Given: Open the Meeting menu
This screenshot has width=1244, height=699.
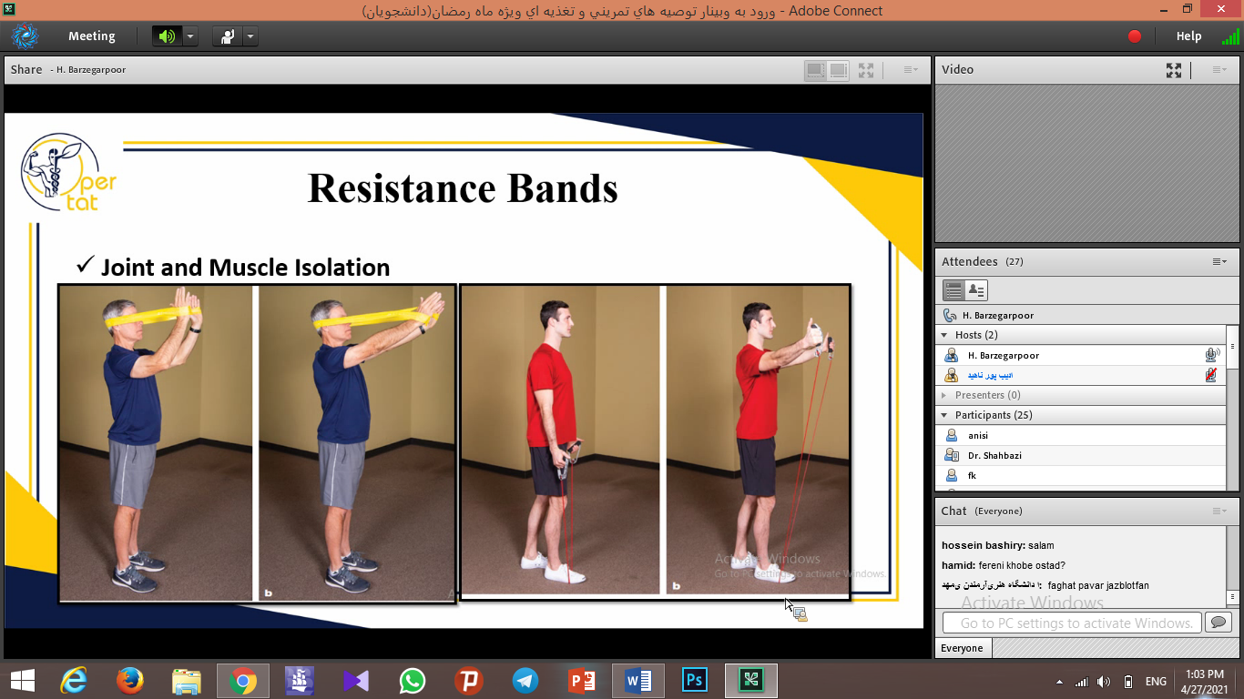Looking at the screenshot, I should click(x=91, y=36).
